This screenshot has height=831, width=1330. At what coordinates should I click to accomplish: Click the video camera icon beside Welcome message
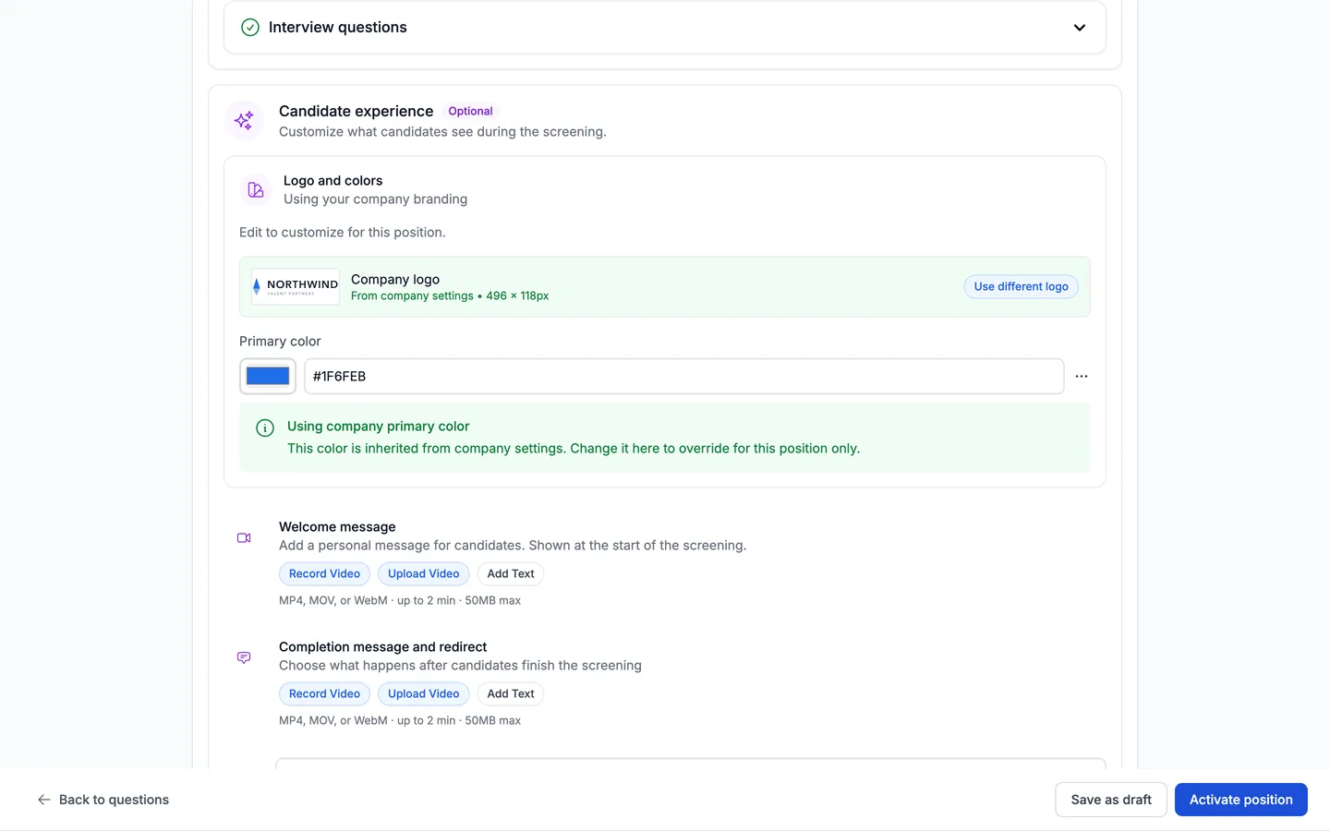coord(244,537)
